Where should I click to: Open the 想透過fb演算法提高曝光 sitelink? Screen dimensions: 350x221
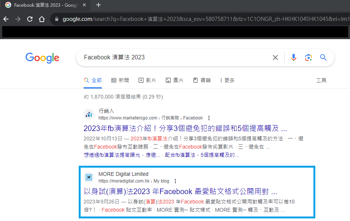click(122, 155)
